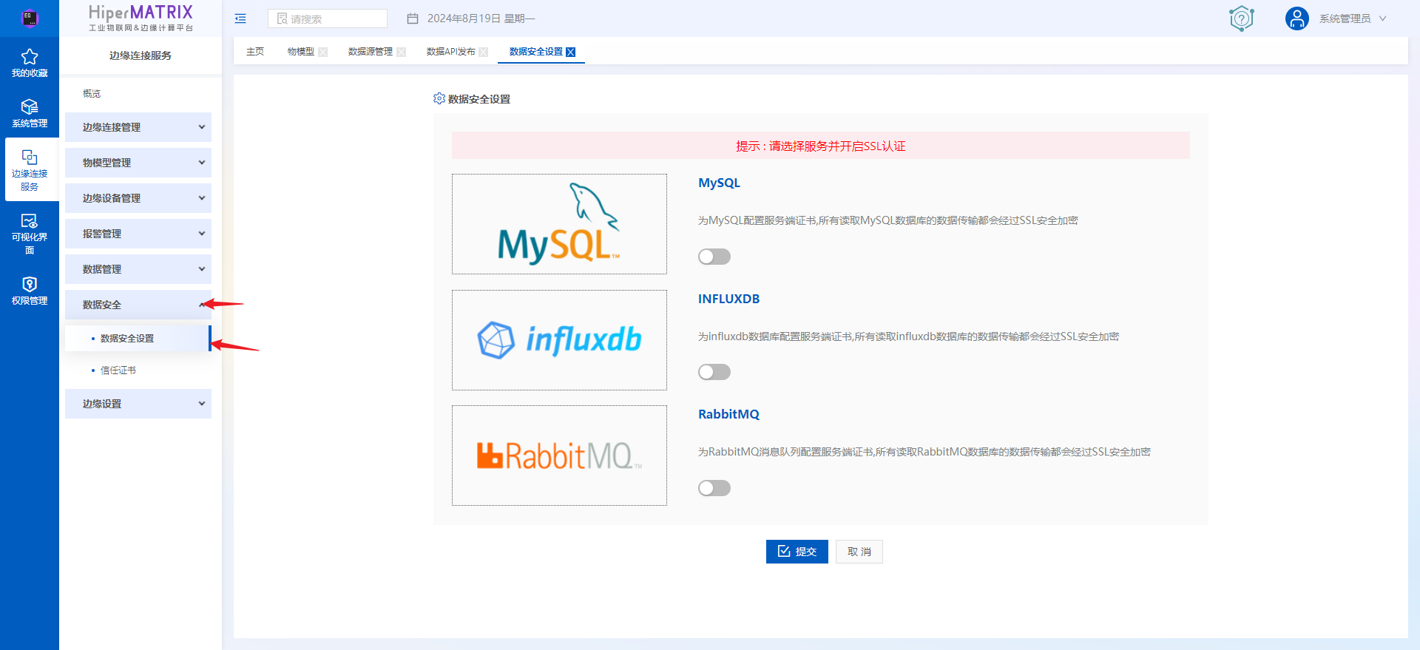This screenshot has height=650, width=1420.
Task: Select 数据安全设置 tab
Action: tap(535, 52)
